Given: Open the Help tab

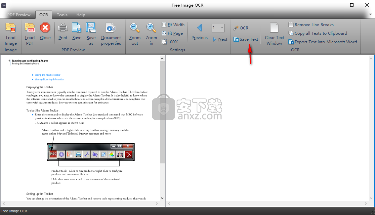Looking at the screenshot, I should click(81, 15).
